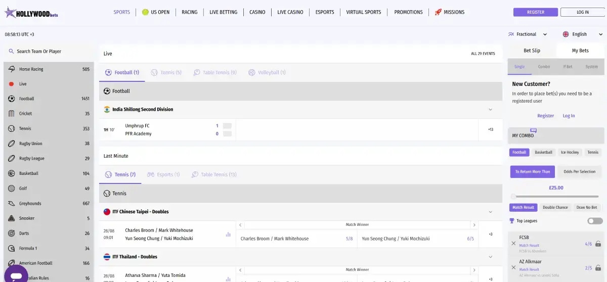Select Basketball filter in My Combo
The height and width of the screenshot is (282, 607).
click(x=543, y=152)
